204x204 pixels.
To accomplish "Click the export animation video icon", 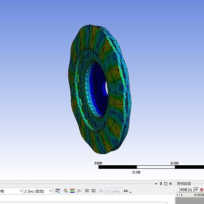I will (58, 191).
